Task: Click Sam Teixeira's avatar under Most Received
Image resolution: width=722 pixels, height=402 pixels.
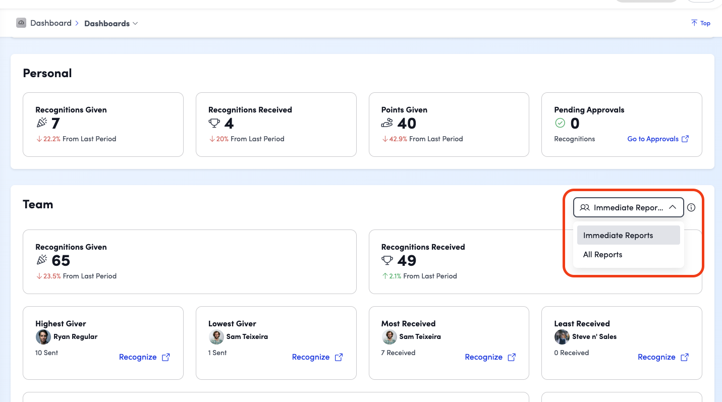Action: (x=389, y=337)
